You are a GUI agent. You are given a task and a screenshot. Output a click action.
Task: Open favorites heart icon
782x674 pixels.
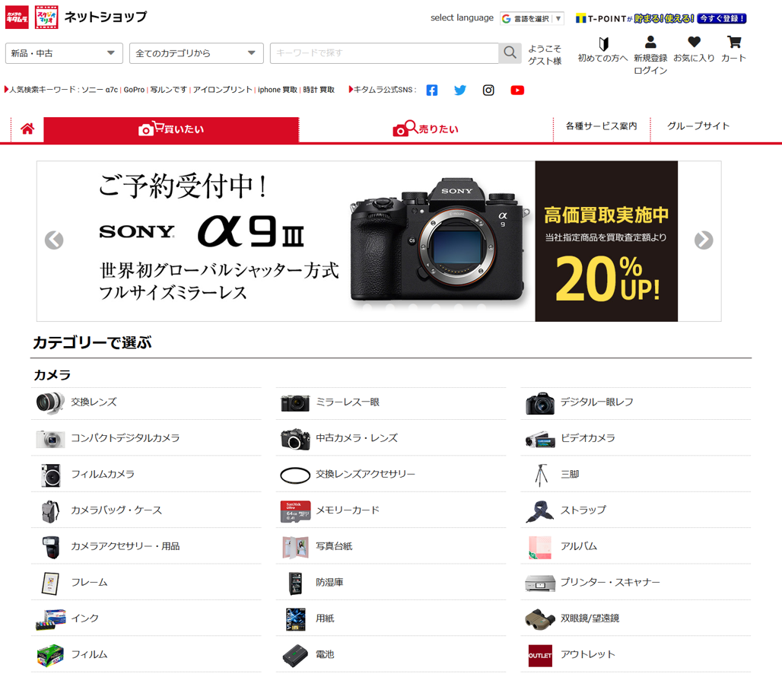[x=694, y=43]
